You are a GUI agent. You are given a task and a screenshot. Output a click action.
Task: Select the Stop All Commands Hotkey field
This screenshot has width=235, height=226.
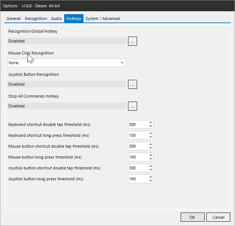[66, 106]
